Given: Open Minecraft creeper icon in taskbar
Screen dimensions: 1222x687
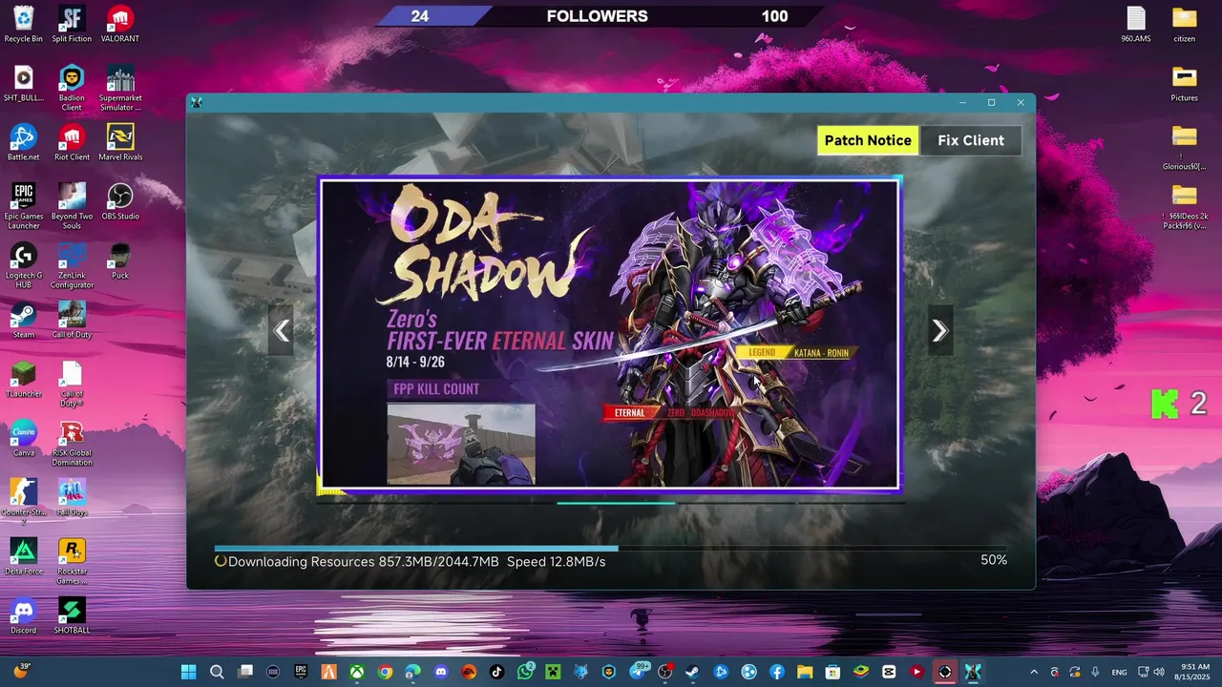Looking at the screenshot, I should 553,672.
